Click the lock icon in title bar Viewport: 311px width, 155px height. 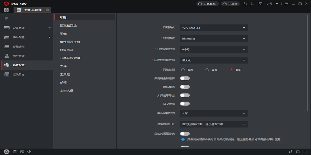click(286, 4)
